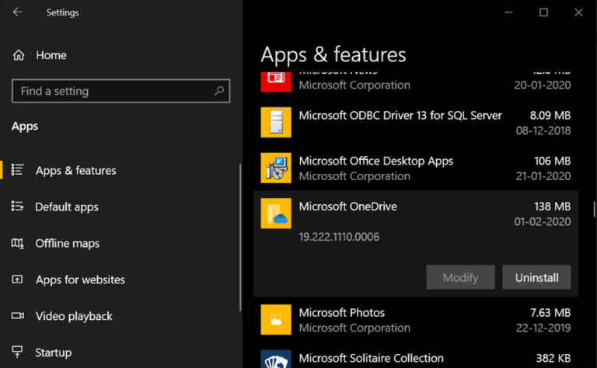Click the Microsoft News red icon
This screenshot has width=597, height=368.
pos(276,82)
